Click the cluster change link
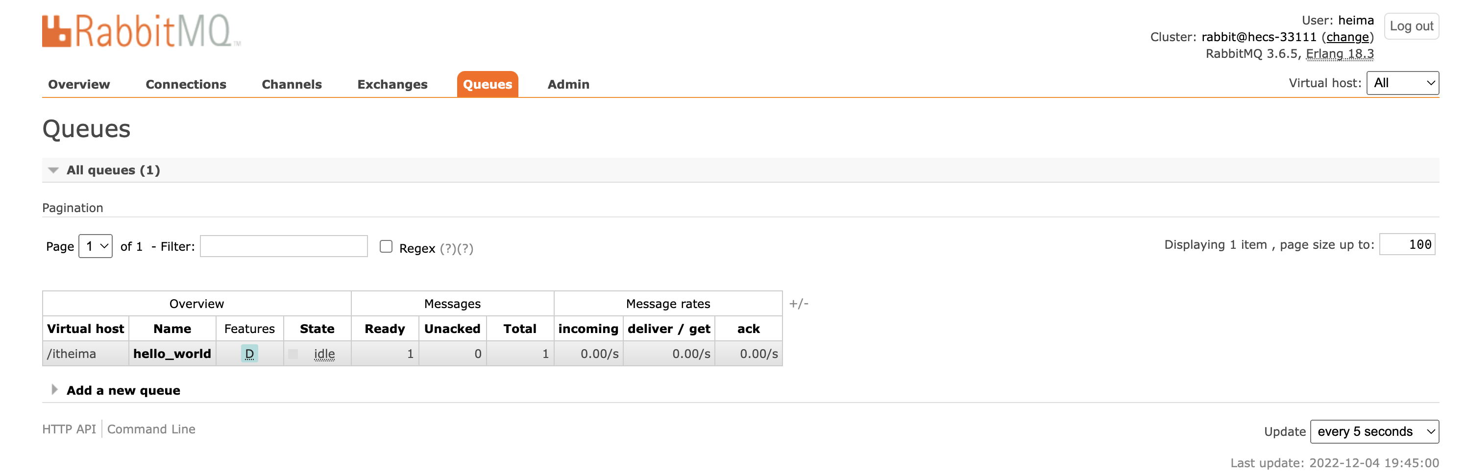Image resolution: width=1466 pixels, height=476 pixels. [x=1347, y=37]
